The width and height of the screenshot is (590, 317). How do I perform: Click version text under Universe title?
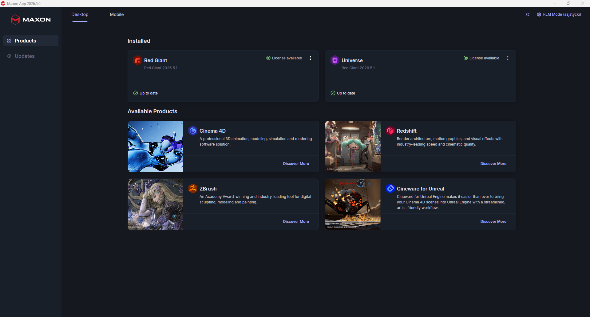358,68
